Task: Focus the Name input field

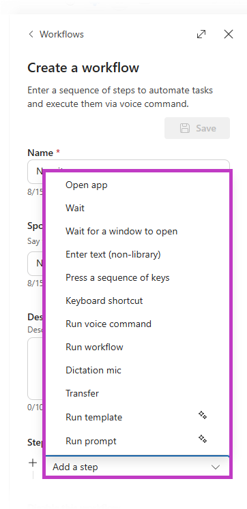Action: (x=128, y=172)
